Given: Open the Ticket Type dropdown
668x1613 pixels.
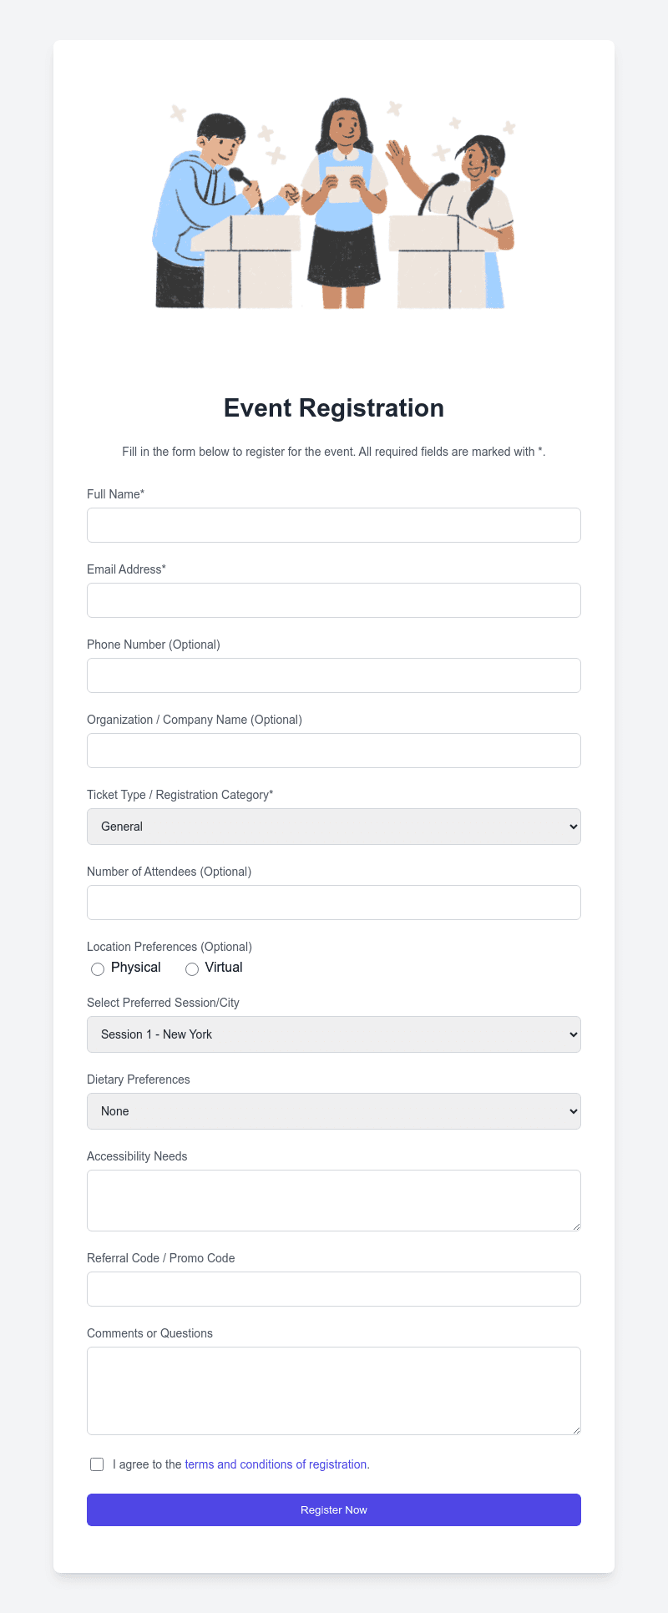Looking at the screenshot, I should [333, 826].
